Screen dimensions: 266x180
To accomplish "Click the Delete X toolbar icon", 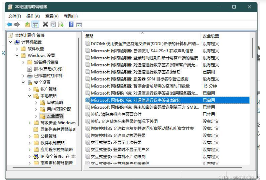I will pos(45,24).
